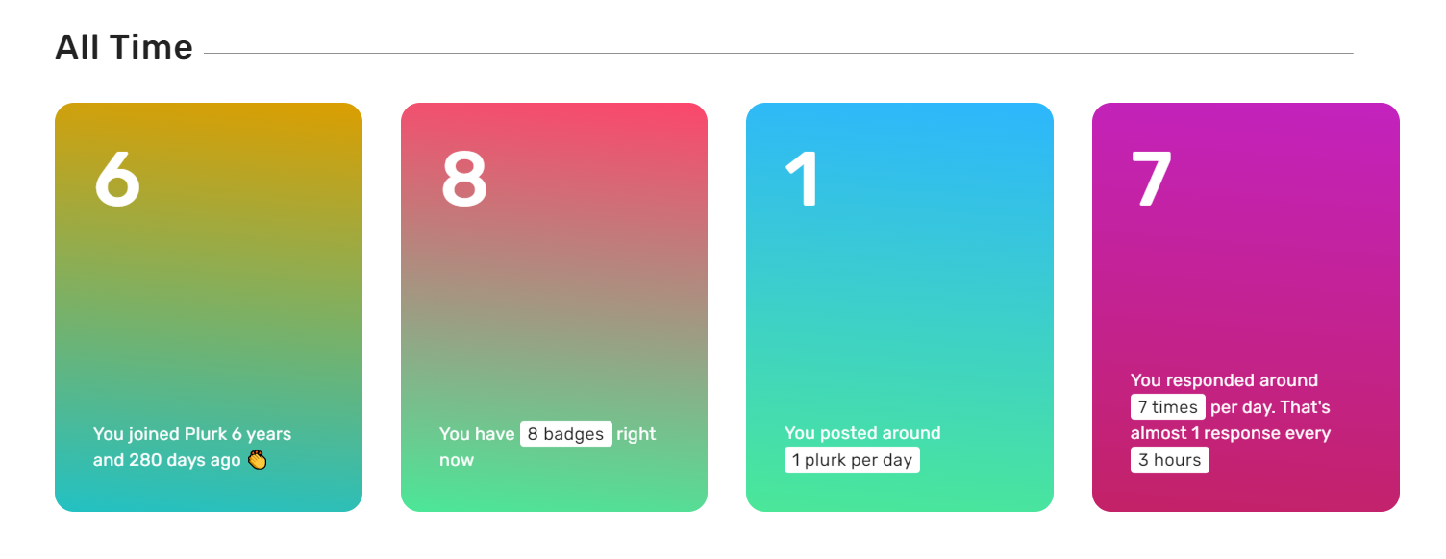Click the large number 1
The image size is (1446, 559).
pos(803,180)
